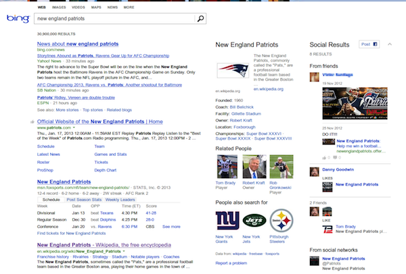This screenshot has width=406, height=274.
Task: Click See more in the schedule table
Action: 171,227
